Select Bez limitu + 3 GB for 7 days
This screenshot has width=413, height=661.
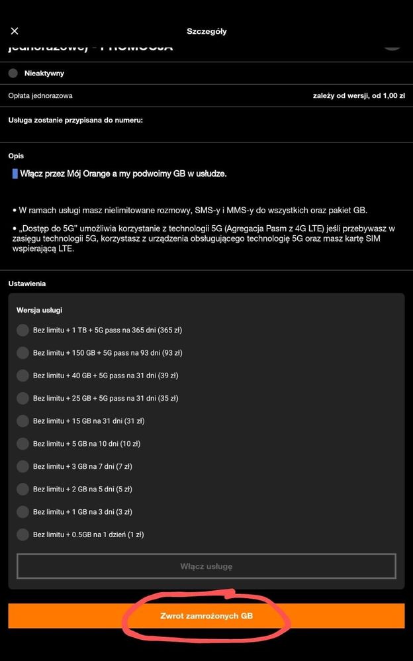(23, 466)
